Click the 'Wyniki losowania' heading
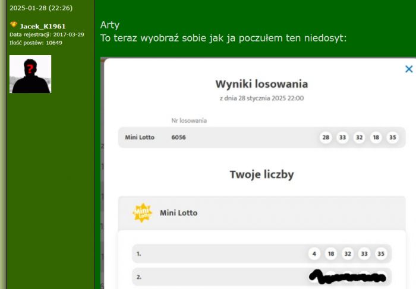The image size is (416, 289). (261, 84)
